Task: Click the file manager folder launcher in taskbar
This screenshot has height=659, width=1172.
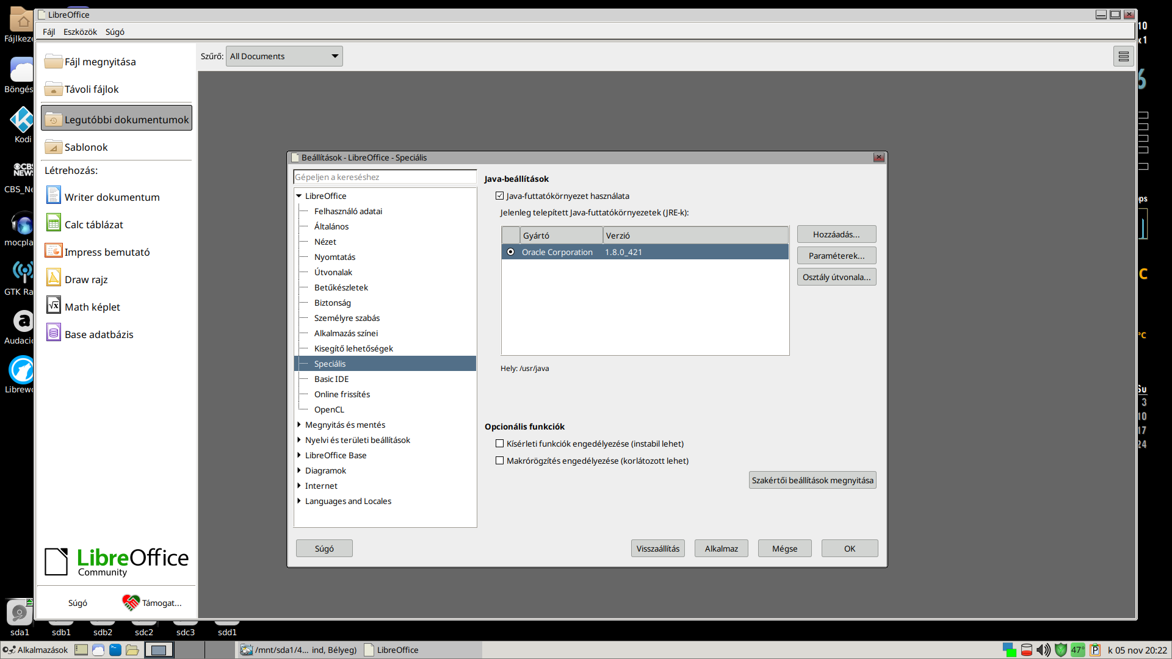Action: click(x=132, y=650)
